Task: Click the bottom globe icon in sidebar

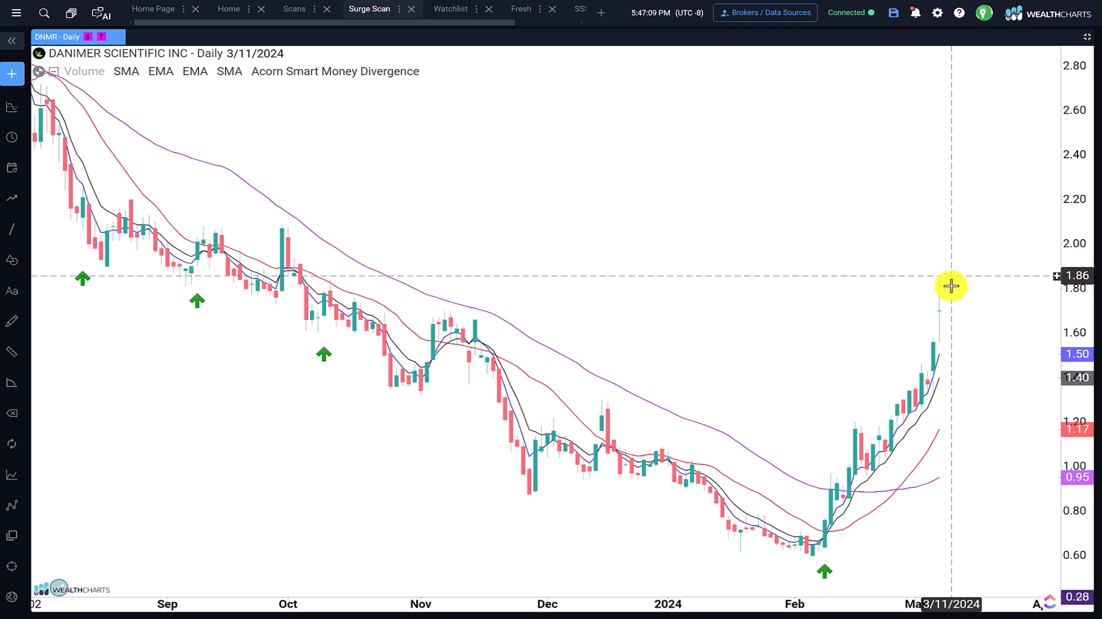Action: tap(12, 597)
